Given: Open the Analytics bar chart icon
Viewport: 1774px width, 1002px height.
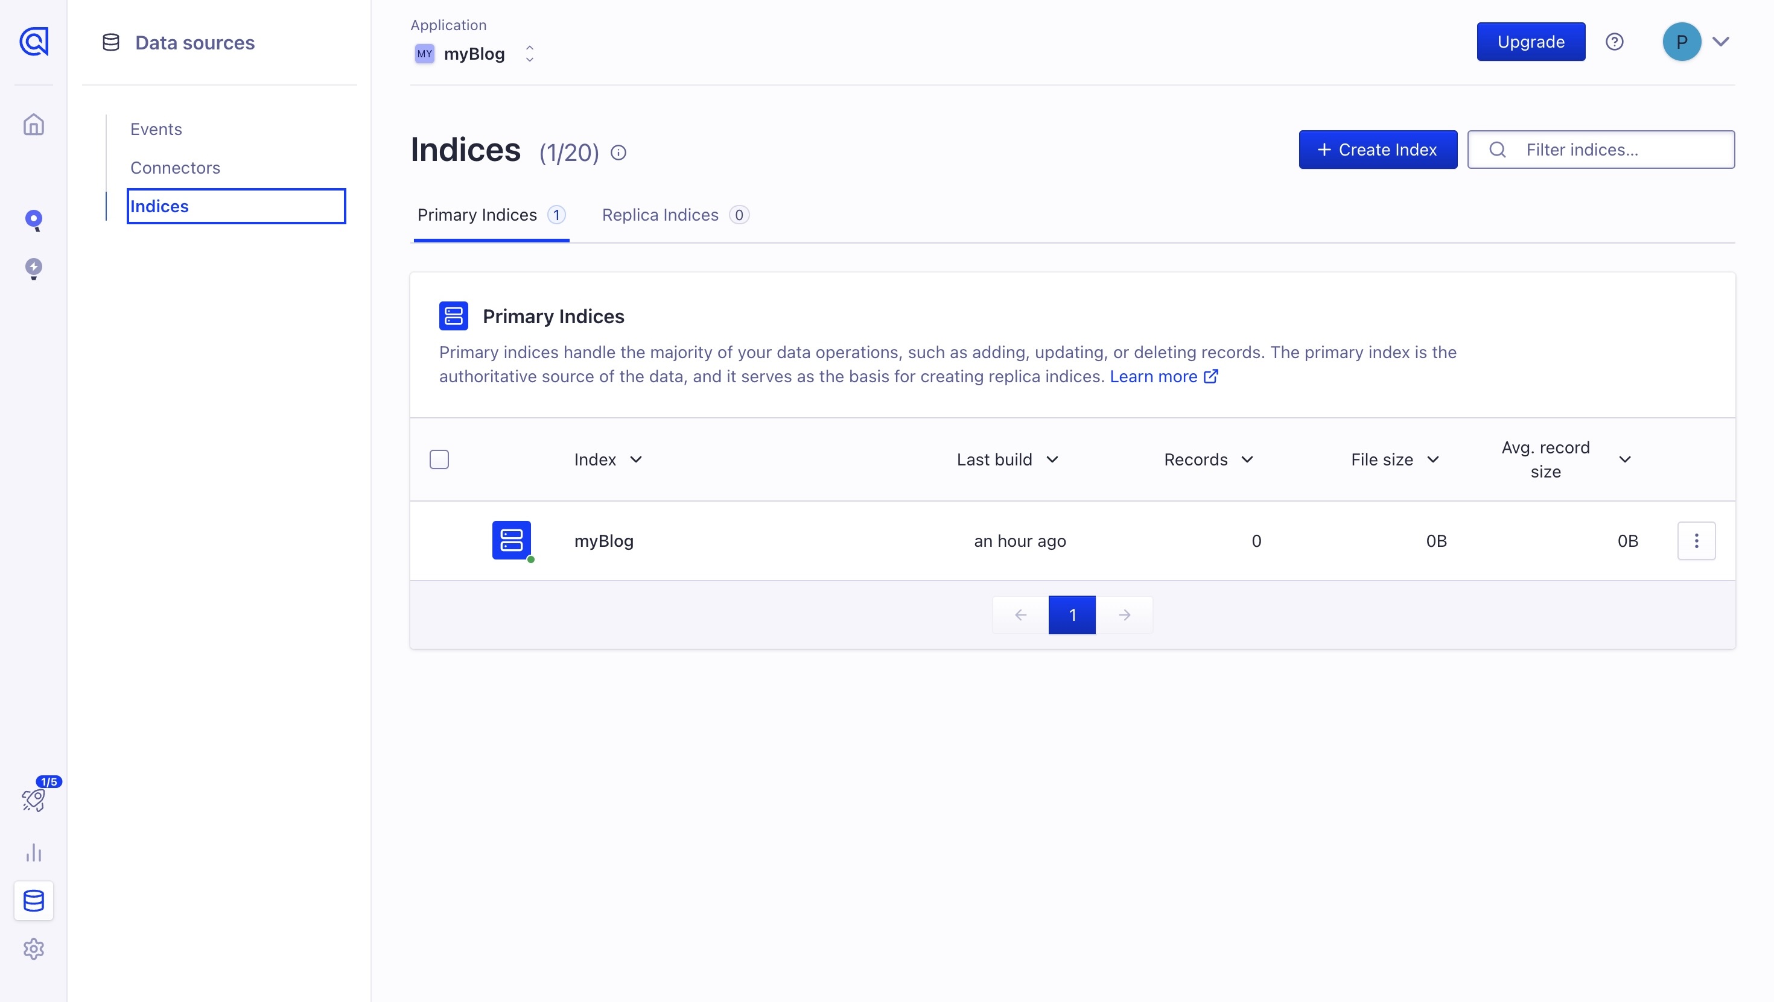Looking at the screenshot, I should point(34,852).
